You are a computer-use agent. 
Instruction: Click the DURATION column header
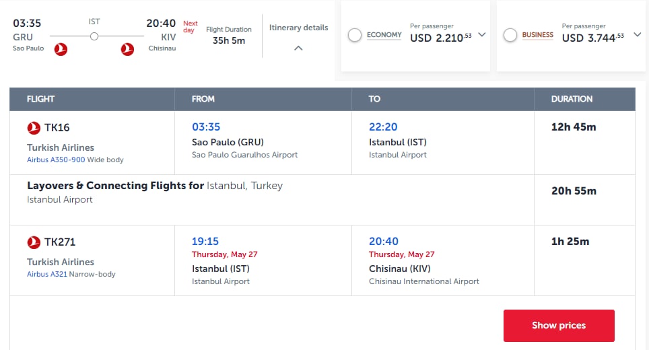[572, 99]
